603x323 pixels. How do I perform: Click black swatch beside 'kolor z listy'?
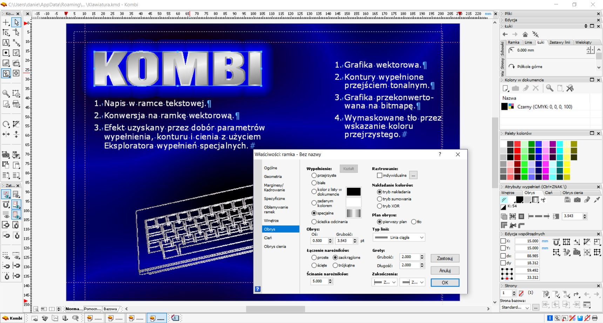click(353, 192)
